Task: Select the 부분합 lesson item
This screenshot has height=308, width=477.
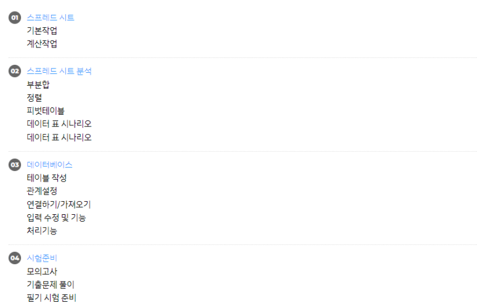Action: 38,85
